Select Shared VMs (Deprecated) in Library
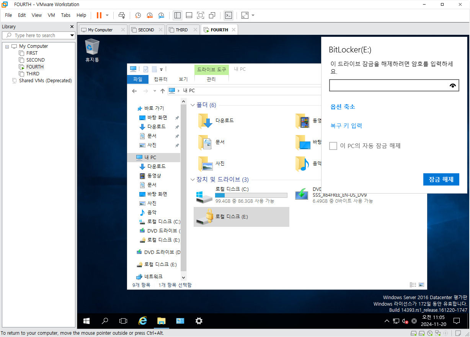This screenshot has height=337, width=470. tap(46, 81)
